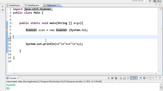Click Remove Launch icon in Console toolbar
The height and width of the screenshot is (91, 163).
(112, 78)
